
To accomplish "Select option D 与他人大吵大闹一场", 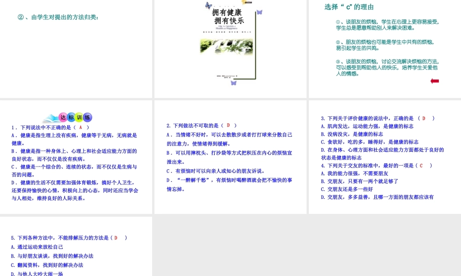I will pos(37,274).
